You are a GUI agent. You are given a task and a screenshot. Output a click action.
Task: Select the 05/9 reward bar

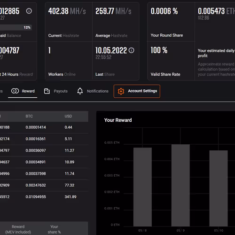180,185
